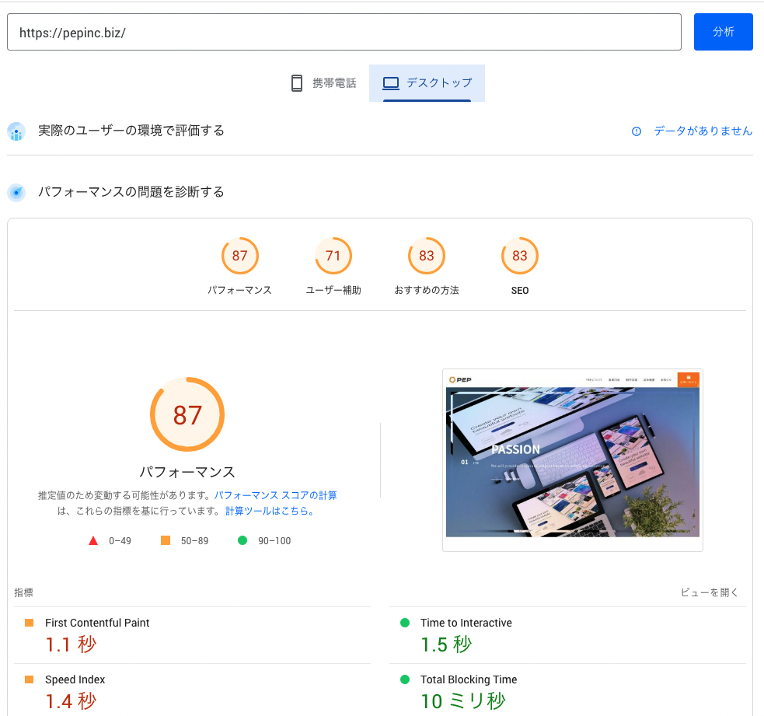Click the website screenshot thumbnail
This screenshot has width=764, height=716.
(x=573, y=460)
